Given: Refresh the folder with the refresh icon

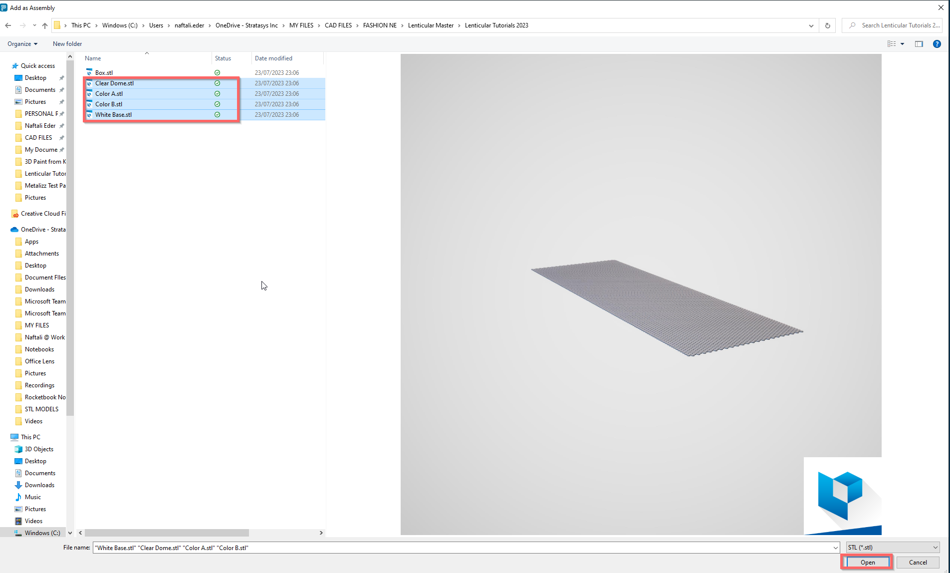Looking at the screenshot, I should coord(827,25).
